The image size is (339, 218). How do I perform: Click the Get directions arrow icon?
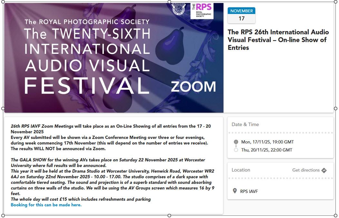[324, 170]
